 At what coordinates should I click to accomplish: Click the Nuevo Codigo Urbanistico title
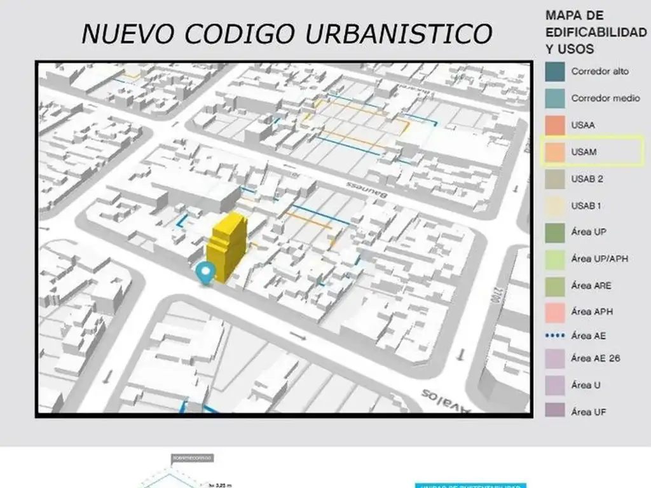pyautogui.click(x=286, y=34)
